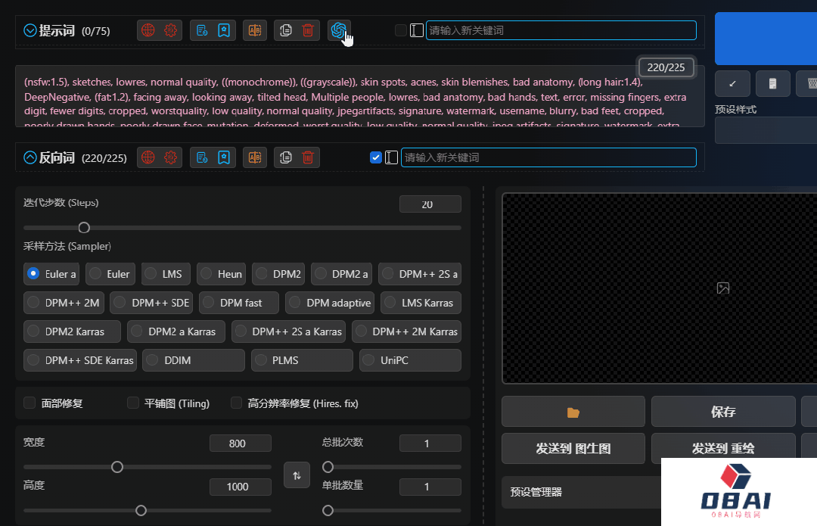Click the bookmark favorites icon in 反向词 toolbar
817x526 pixels.
click(224, 157)
